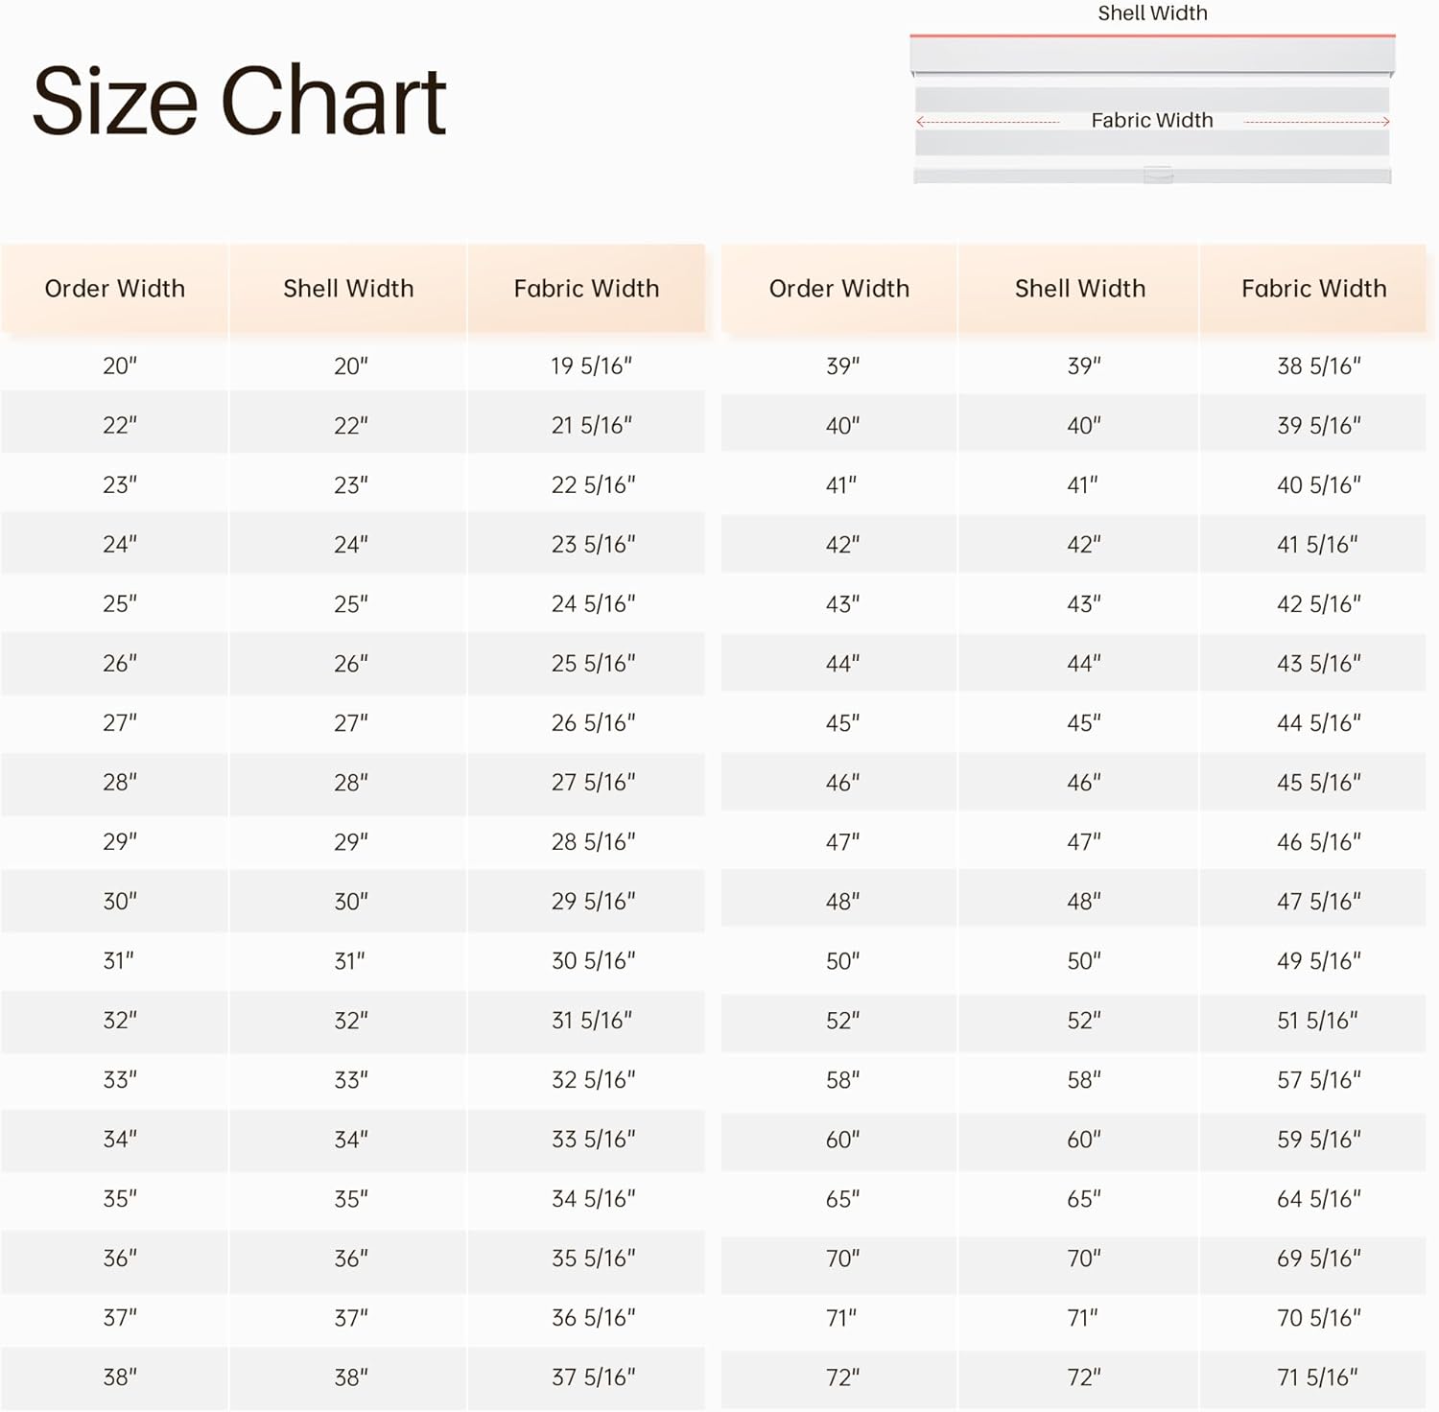Select the 37 5/16" fabric width value
This screenshot has height=1412, width=1439.
pyautogui.click(x=593, y=1377)
